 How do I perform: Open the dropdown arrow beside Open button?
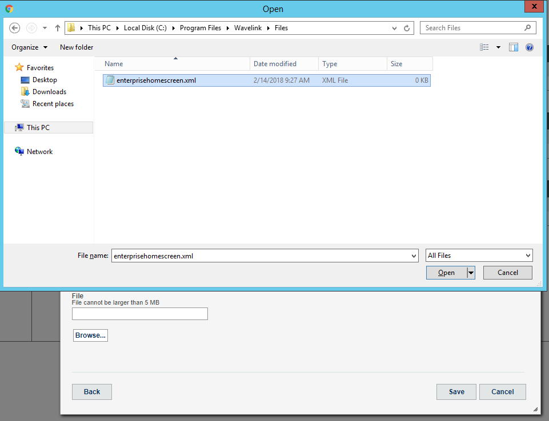[x=471, y=273]
